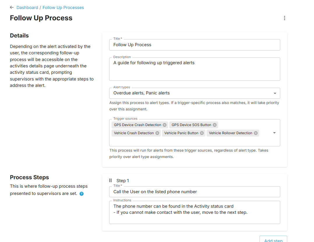The image size is (314, 242).
Task: Remove Vehicle Panic Button chip
Action: [x=202, y=133]
